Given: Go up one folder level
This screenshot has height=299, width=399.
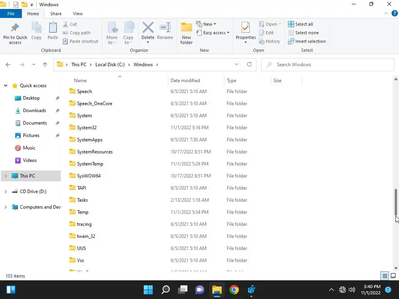Looking at the screenshot, I should (45, 65).
